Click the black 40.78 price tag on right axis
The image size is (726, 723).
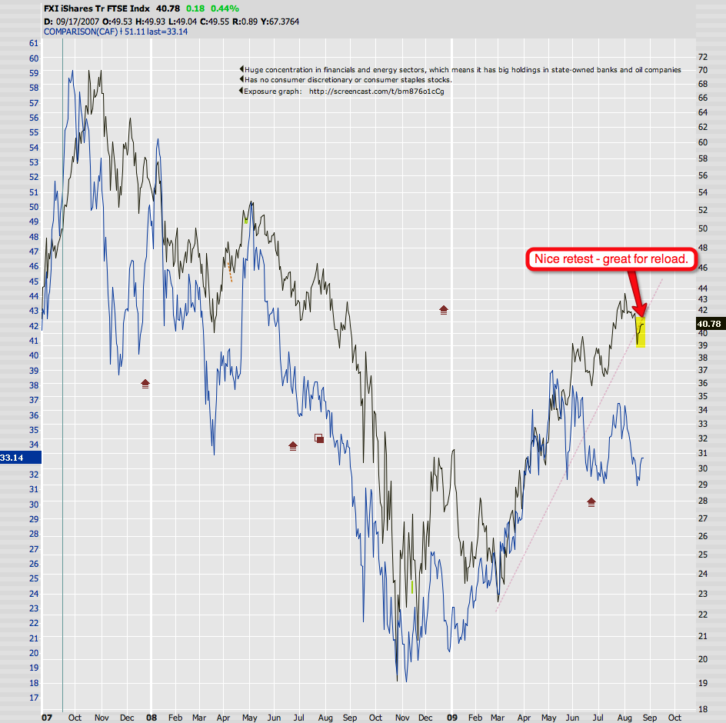click(710, 324)
